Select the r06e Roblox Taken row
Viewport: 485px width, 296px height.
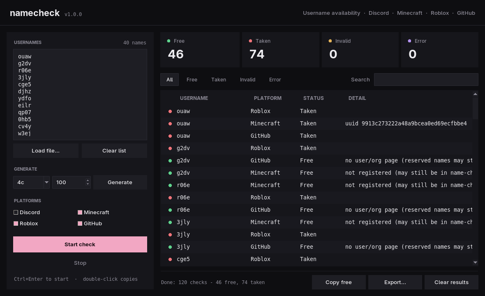(x=316, y=197)
